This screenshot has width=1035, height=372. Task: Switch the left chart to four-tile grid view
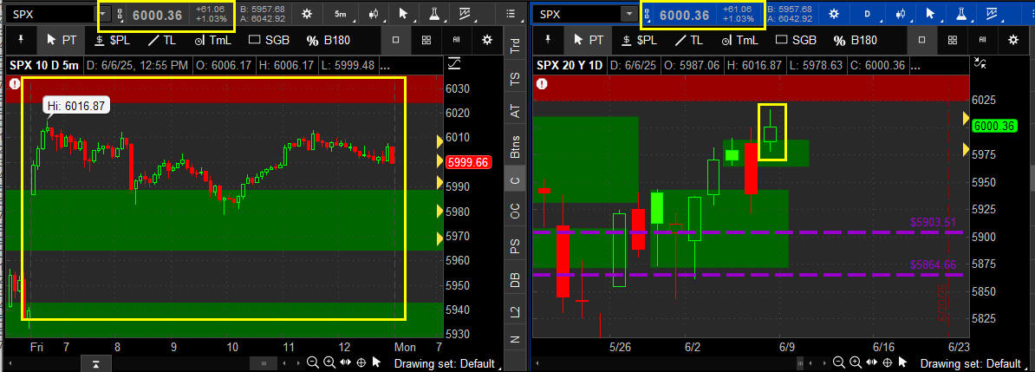[x=426, y=40]
